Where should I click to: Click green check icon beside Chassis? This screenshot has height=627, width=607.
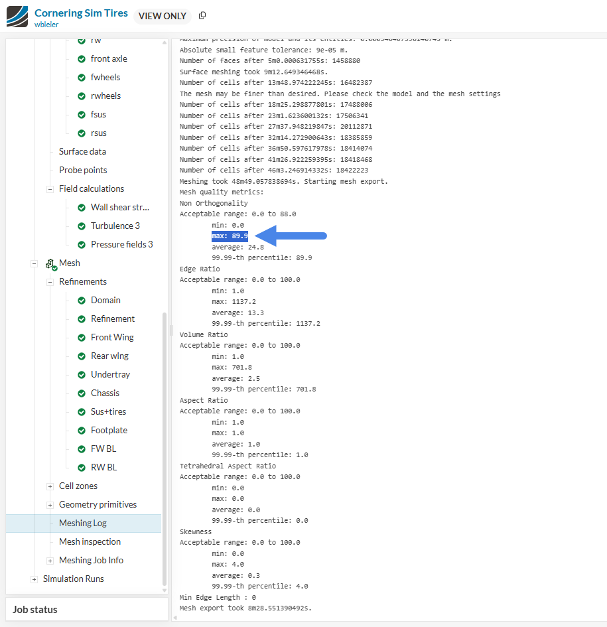tap(82, 393)
